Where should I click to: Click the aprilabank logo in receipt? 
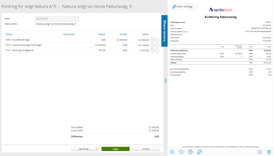[221, 10]
